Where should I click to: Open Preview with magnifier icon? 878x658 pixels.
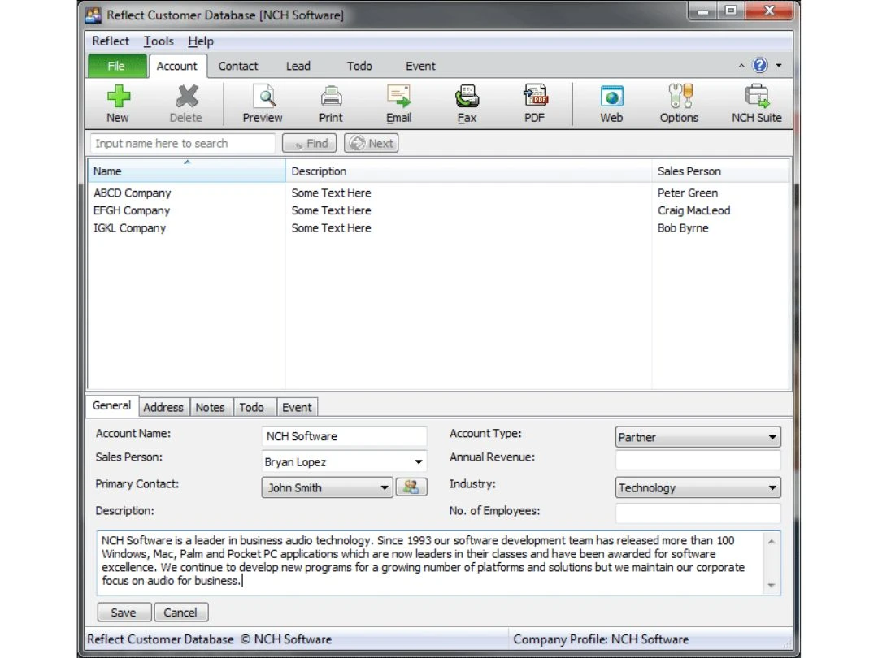tap(263, 96)
